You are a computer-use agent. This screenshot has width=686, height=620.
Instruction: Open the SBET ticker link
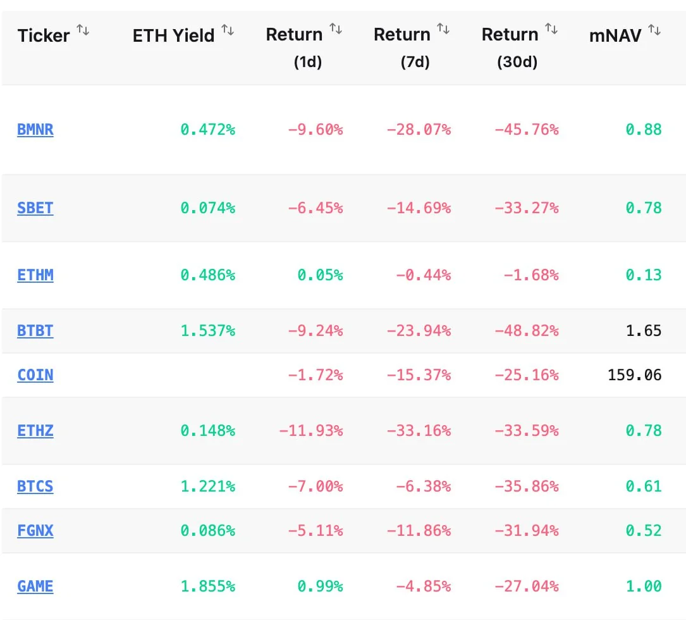pyautogui.click(x=35, y=208)
